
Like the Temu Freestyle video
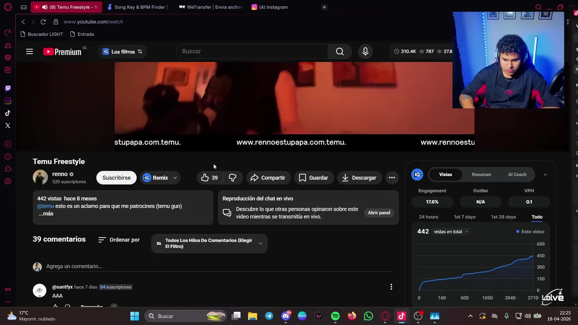click(x=210, y=178)
